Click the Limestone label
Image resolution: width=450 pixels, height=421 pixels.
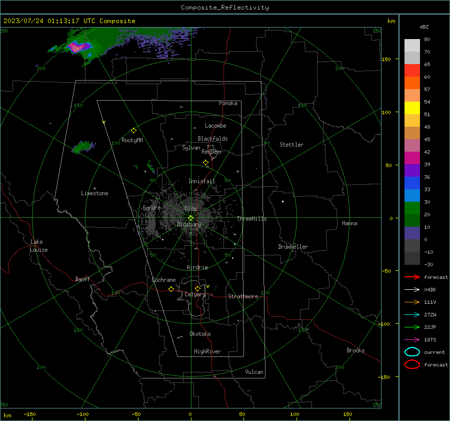pyautogui.click(x=94, y=193)
